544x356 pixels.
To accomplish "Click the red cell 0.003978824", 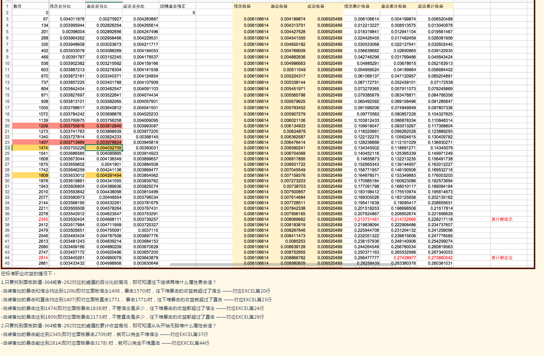I will pyautogui.click(x=104, y=142).
